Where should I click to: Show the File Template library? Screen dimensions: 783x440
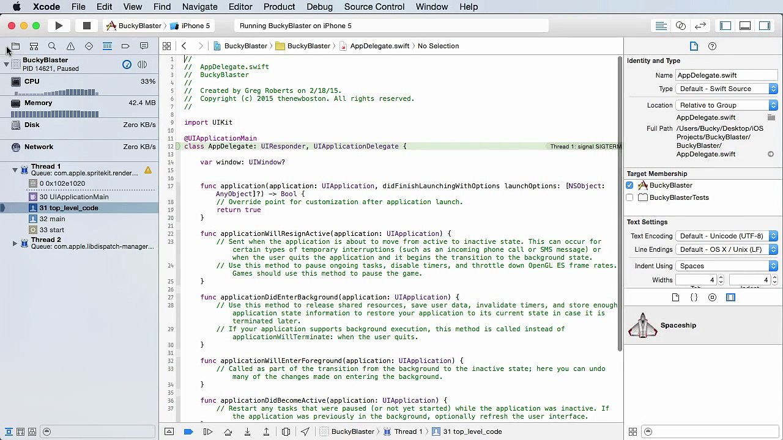click(675, 297)
